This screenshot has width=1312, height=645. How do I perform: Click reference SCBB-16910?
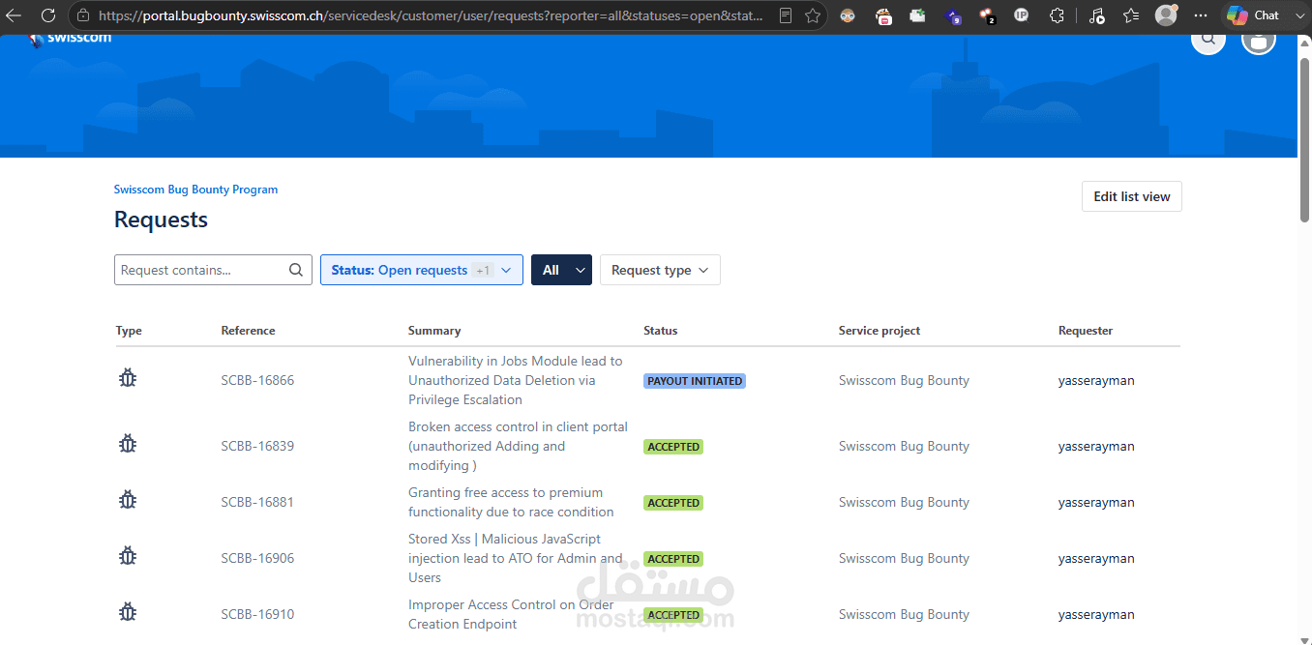(x=257, y=614)
